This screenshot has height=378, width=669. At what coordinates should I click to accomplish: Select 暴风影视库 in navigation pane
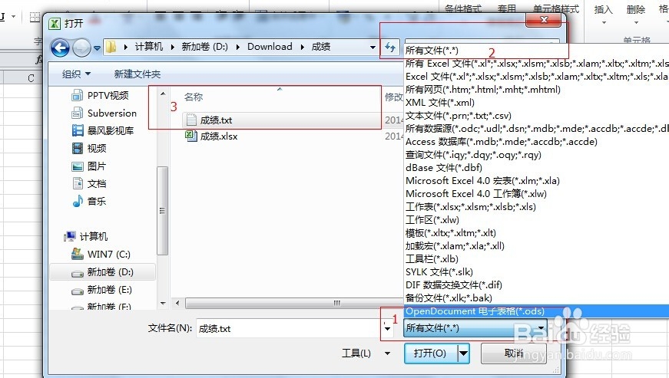pyautogui.click(x=103, y=130)
